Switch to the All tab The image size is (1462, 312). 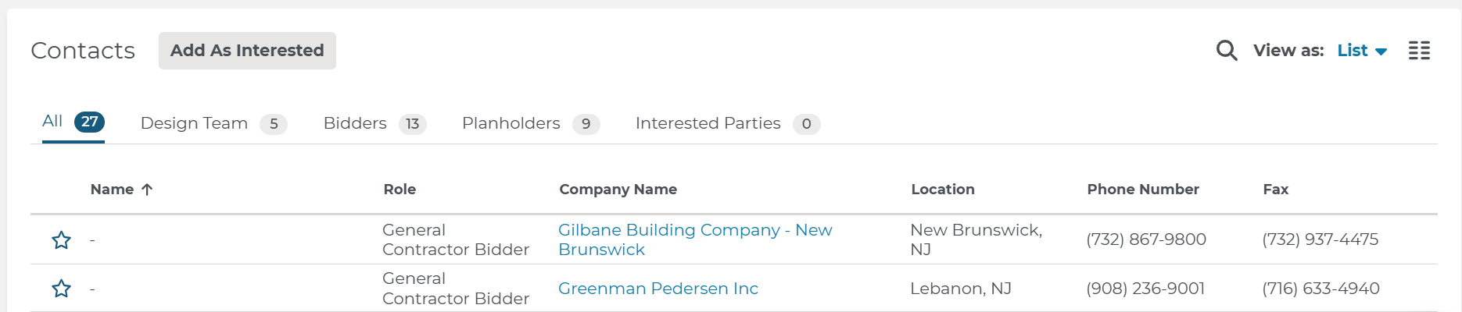pyautogui.click(x=52, y=122)
